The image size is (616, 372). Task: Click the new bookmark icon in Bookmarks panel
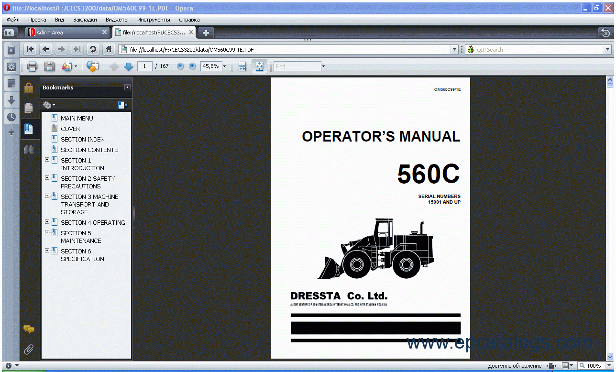[x=122, y=105]
